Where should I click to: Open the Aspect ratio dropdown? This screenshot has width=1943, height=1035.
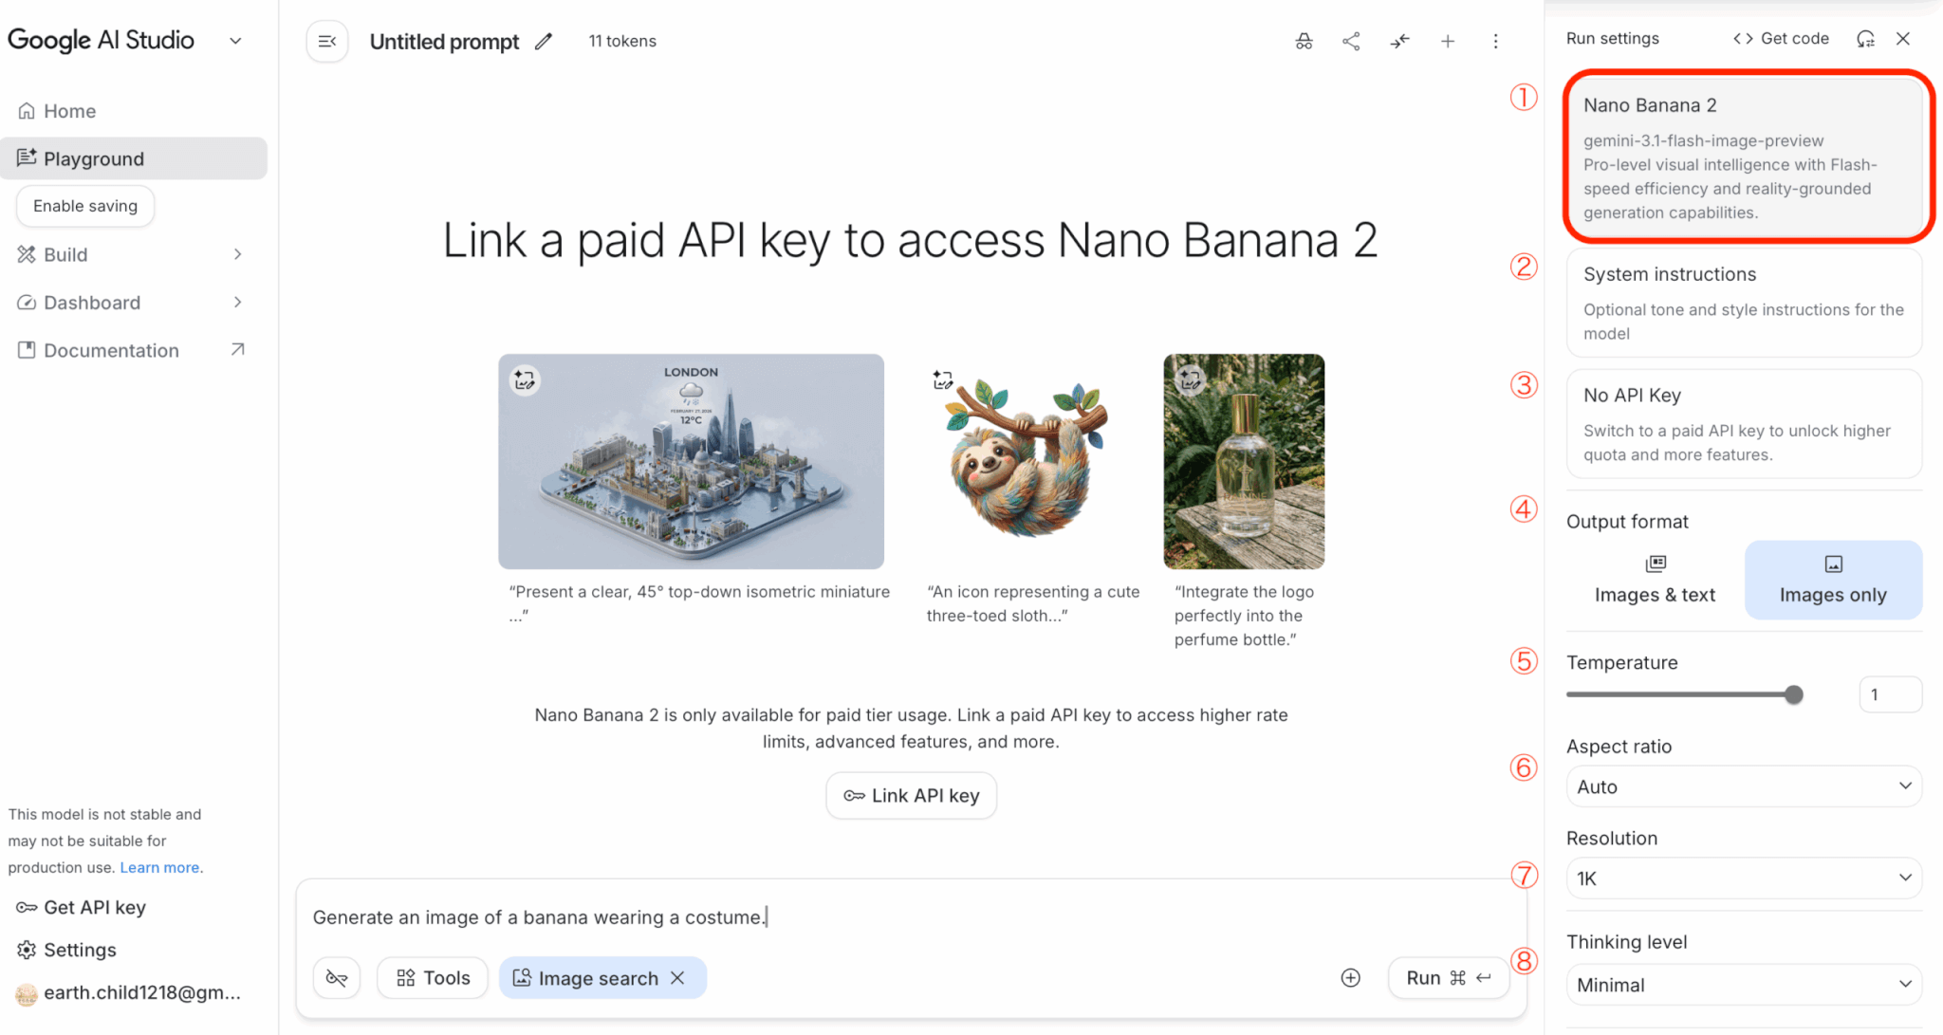coord(1744,786)
